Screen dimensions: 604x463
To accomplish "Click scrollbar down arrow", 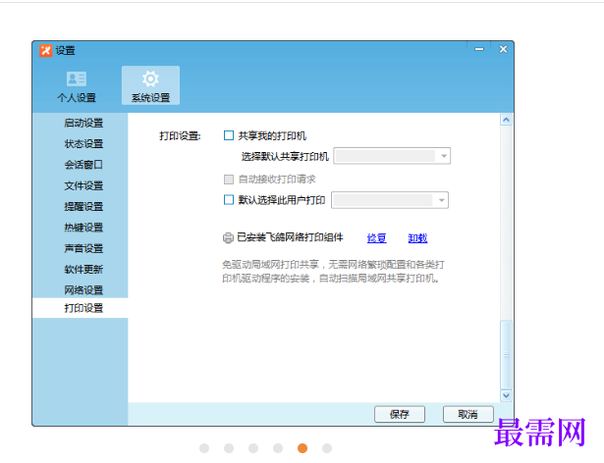I will 506,395.
